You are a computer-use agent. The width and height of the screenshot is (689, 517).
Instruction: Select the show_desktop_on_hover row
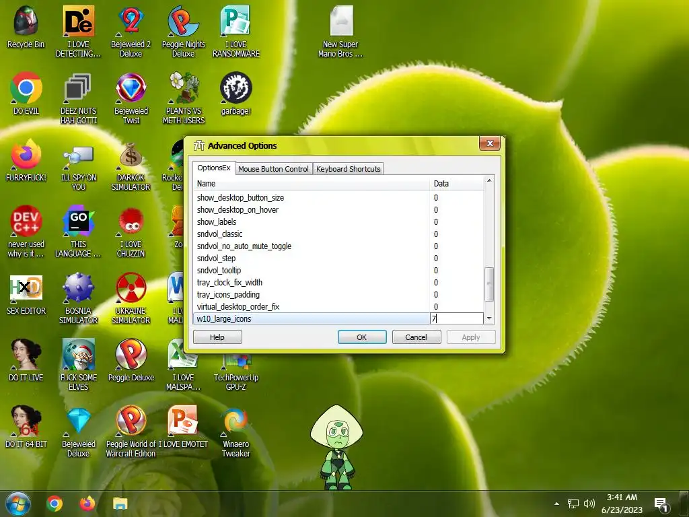338,210
